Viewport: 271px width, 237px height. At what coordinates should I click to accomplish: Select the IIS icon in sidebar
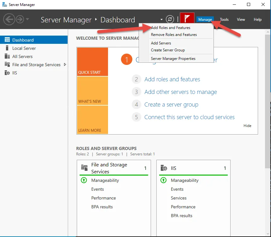point(7,73)
